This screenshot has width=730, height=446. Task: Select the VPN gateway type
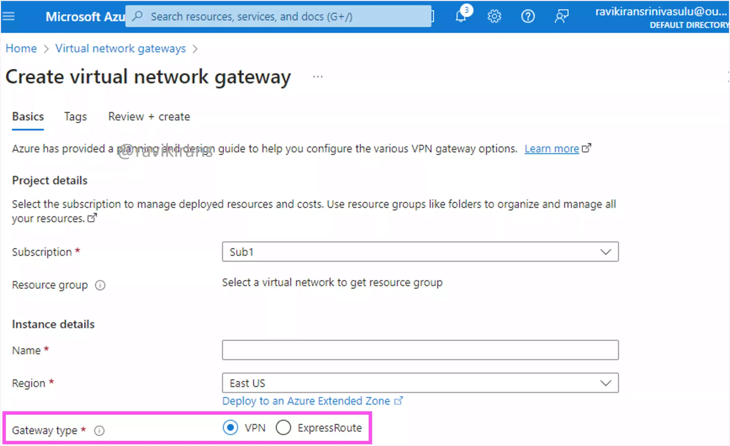(230, 428)
